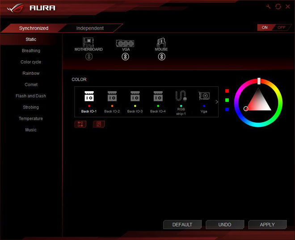Viewport: 295px width, 240px height.
Task: Click the ROG logo in title bar
Action: click(x=15, y=8)
